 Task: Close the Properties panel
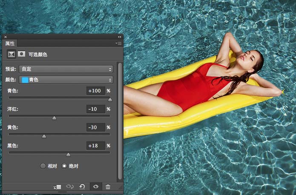pyautogui.click(x=6, y=37)
